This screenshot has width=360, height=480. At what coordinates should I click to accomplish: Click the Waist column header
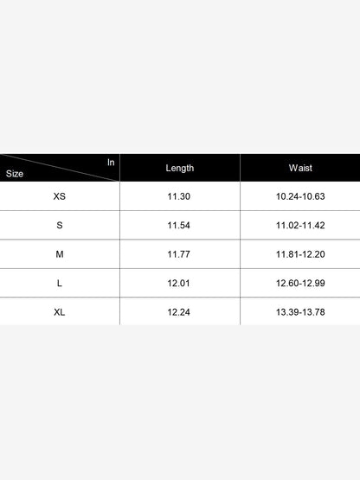[300, 168]
